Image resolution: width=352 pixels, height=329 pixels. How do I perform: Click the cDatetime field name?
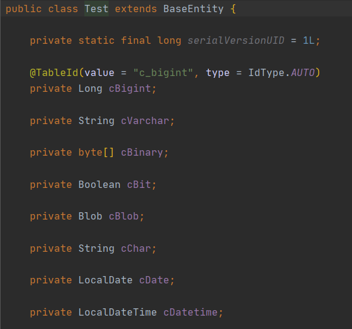(x=191, y=313)
